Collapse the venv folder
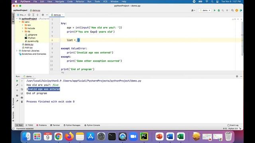This screenshot has width=255, height=143. (x=20, y=22)
